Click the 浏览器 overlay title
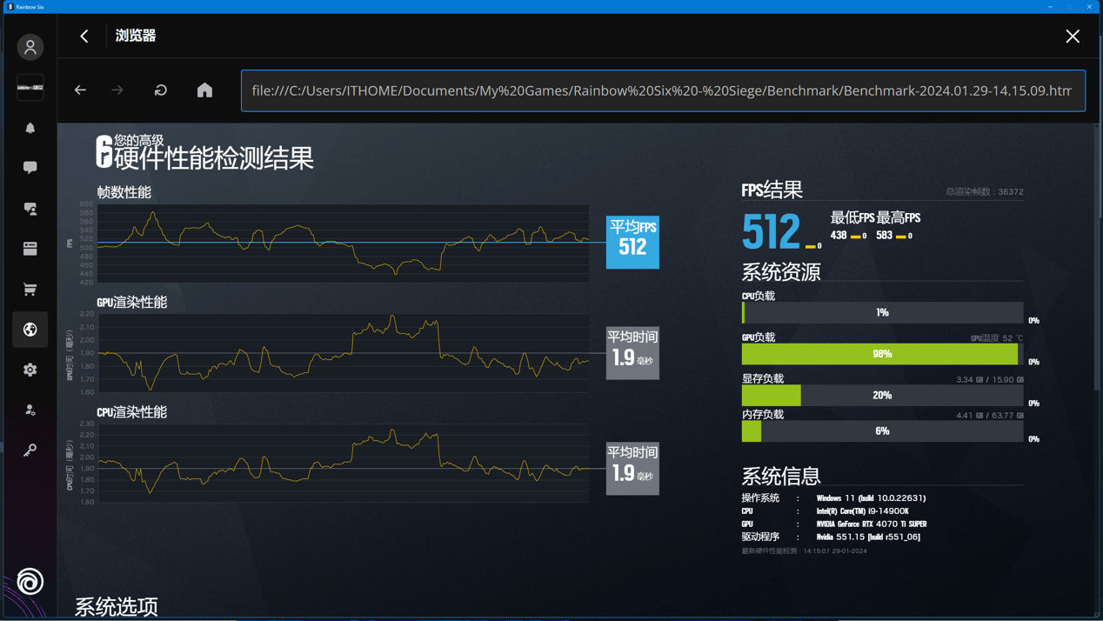 tap(136, 36)
